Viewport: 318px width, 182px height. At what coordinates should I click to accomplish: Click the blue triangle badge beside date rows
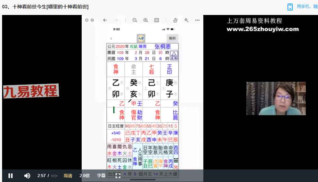coord(174,56)
